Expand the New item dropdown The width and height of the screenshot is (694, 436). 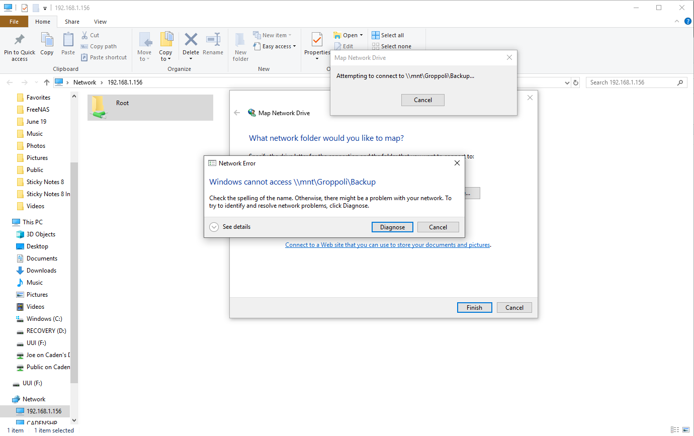[x=290, y=35]
